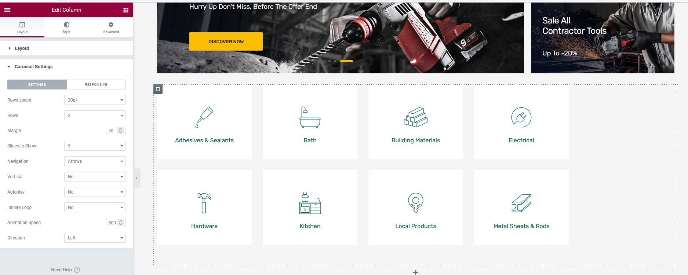Expand the Layout section
Image resolution: width=688 pixels, height=275 pixels.
click(66, 48)
